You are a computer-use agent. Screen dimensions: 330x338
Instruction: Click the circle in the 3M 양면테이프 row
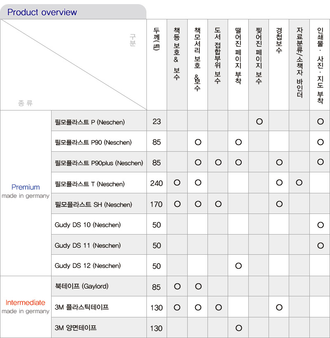pyautogui.click(x=239, y=328)
